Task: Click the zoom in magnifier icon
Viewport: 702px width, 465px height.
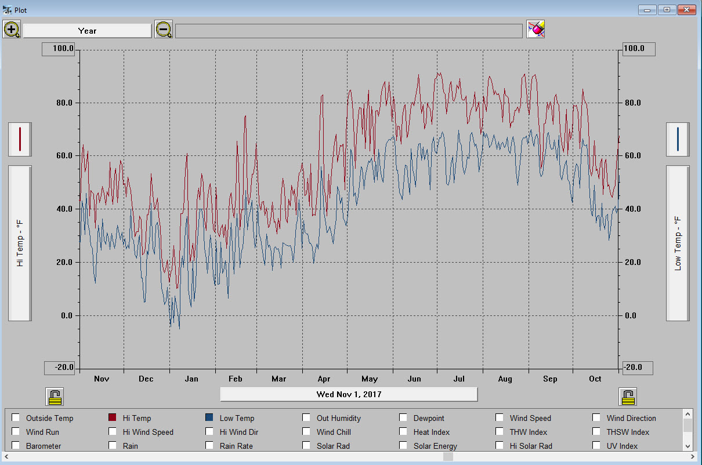Action: (x=12, y=30)
